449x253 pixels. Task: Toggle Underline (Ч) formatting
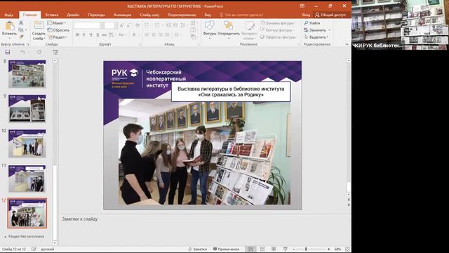pos(91,34)
